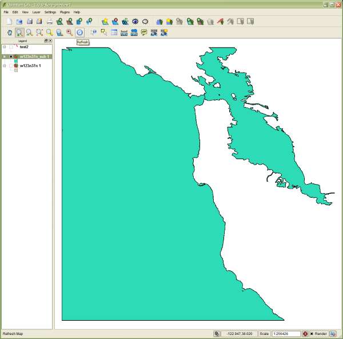Add a raster layer

(70, 21)
